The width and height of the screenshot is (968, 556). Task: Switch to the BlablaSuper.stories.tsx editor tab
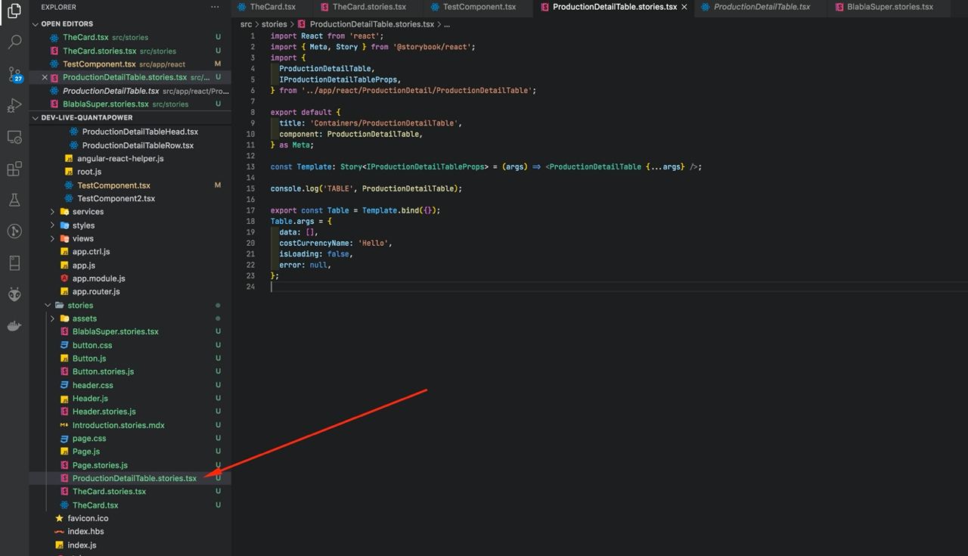click(x=889, y=7)
